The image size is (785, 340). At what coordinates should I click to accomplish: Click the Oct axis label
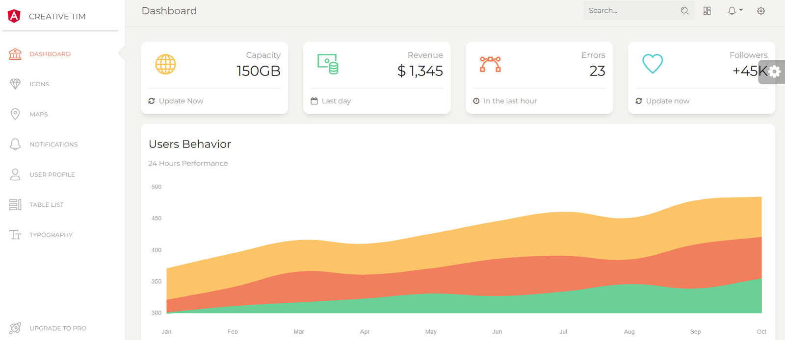(x=761, y=332)
